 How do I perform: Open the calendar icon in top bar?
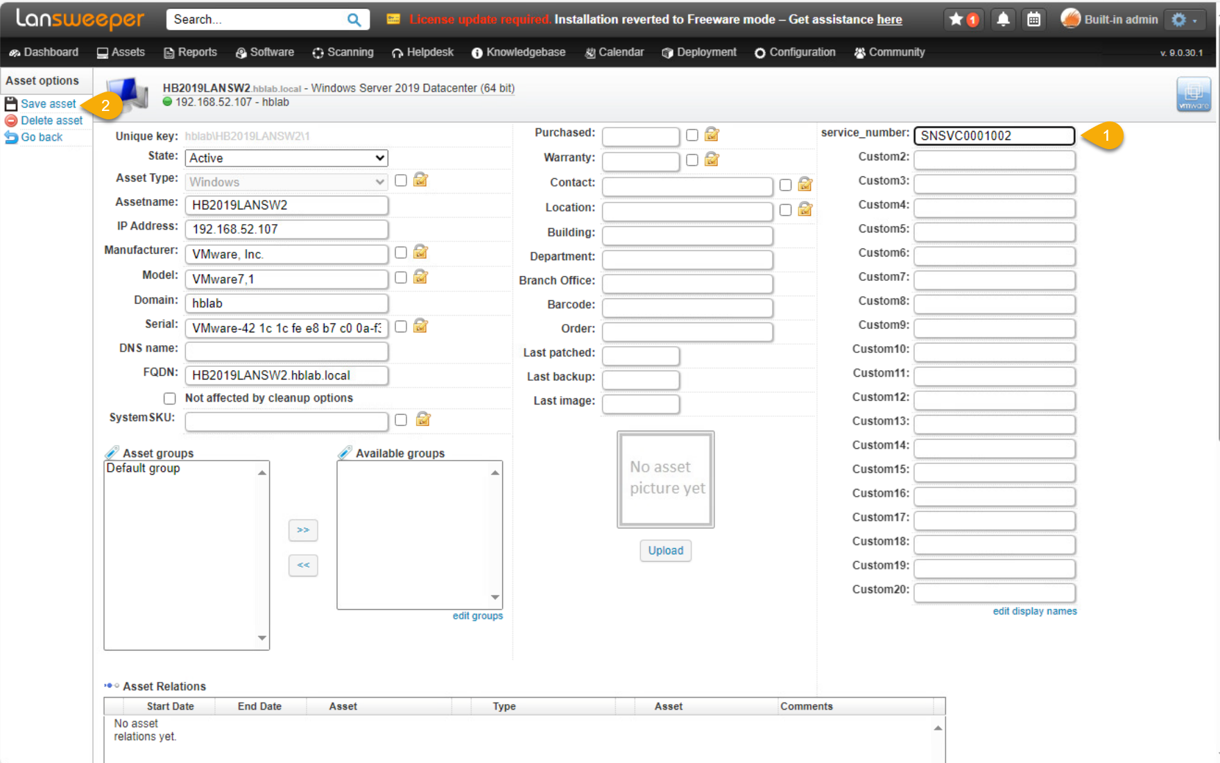click(1033, 19)
